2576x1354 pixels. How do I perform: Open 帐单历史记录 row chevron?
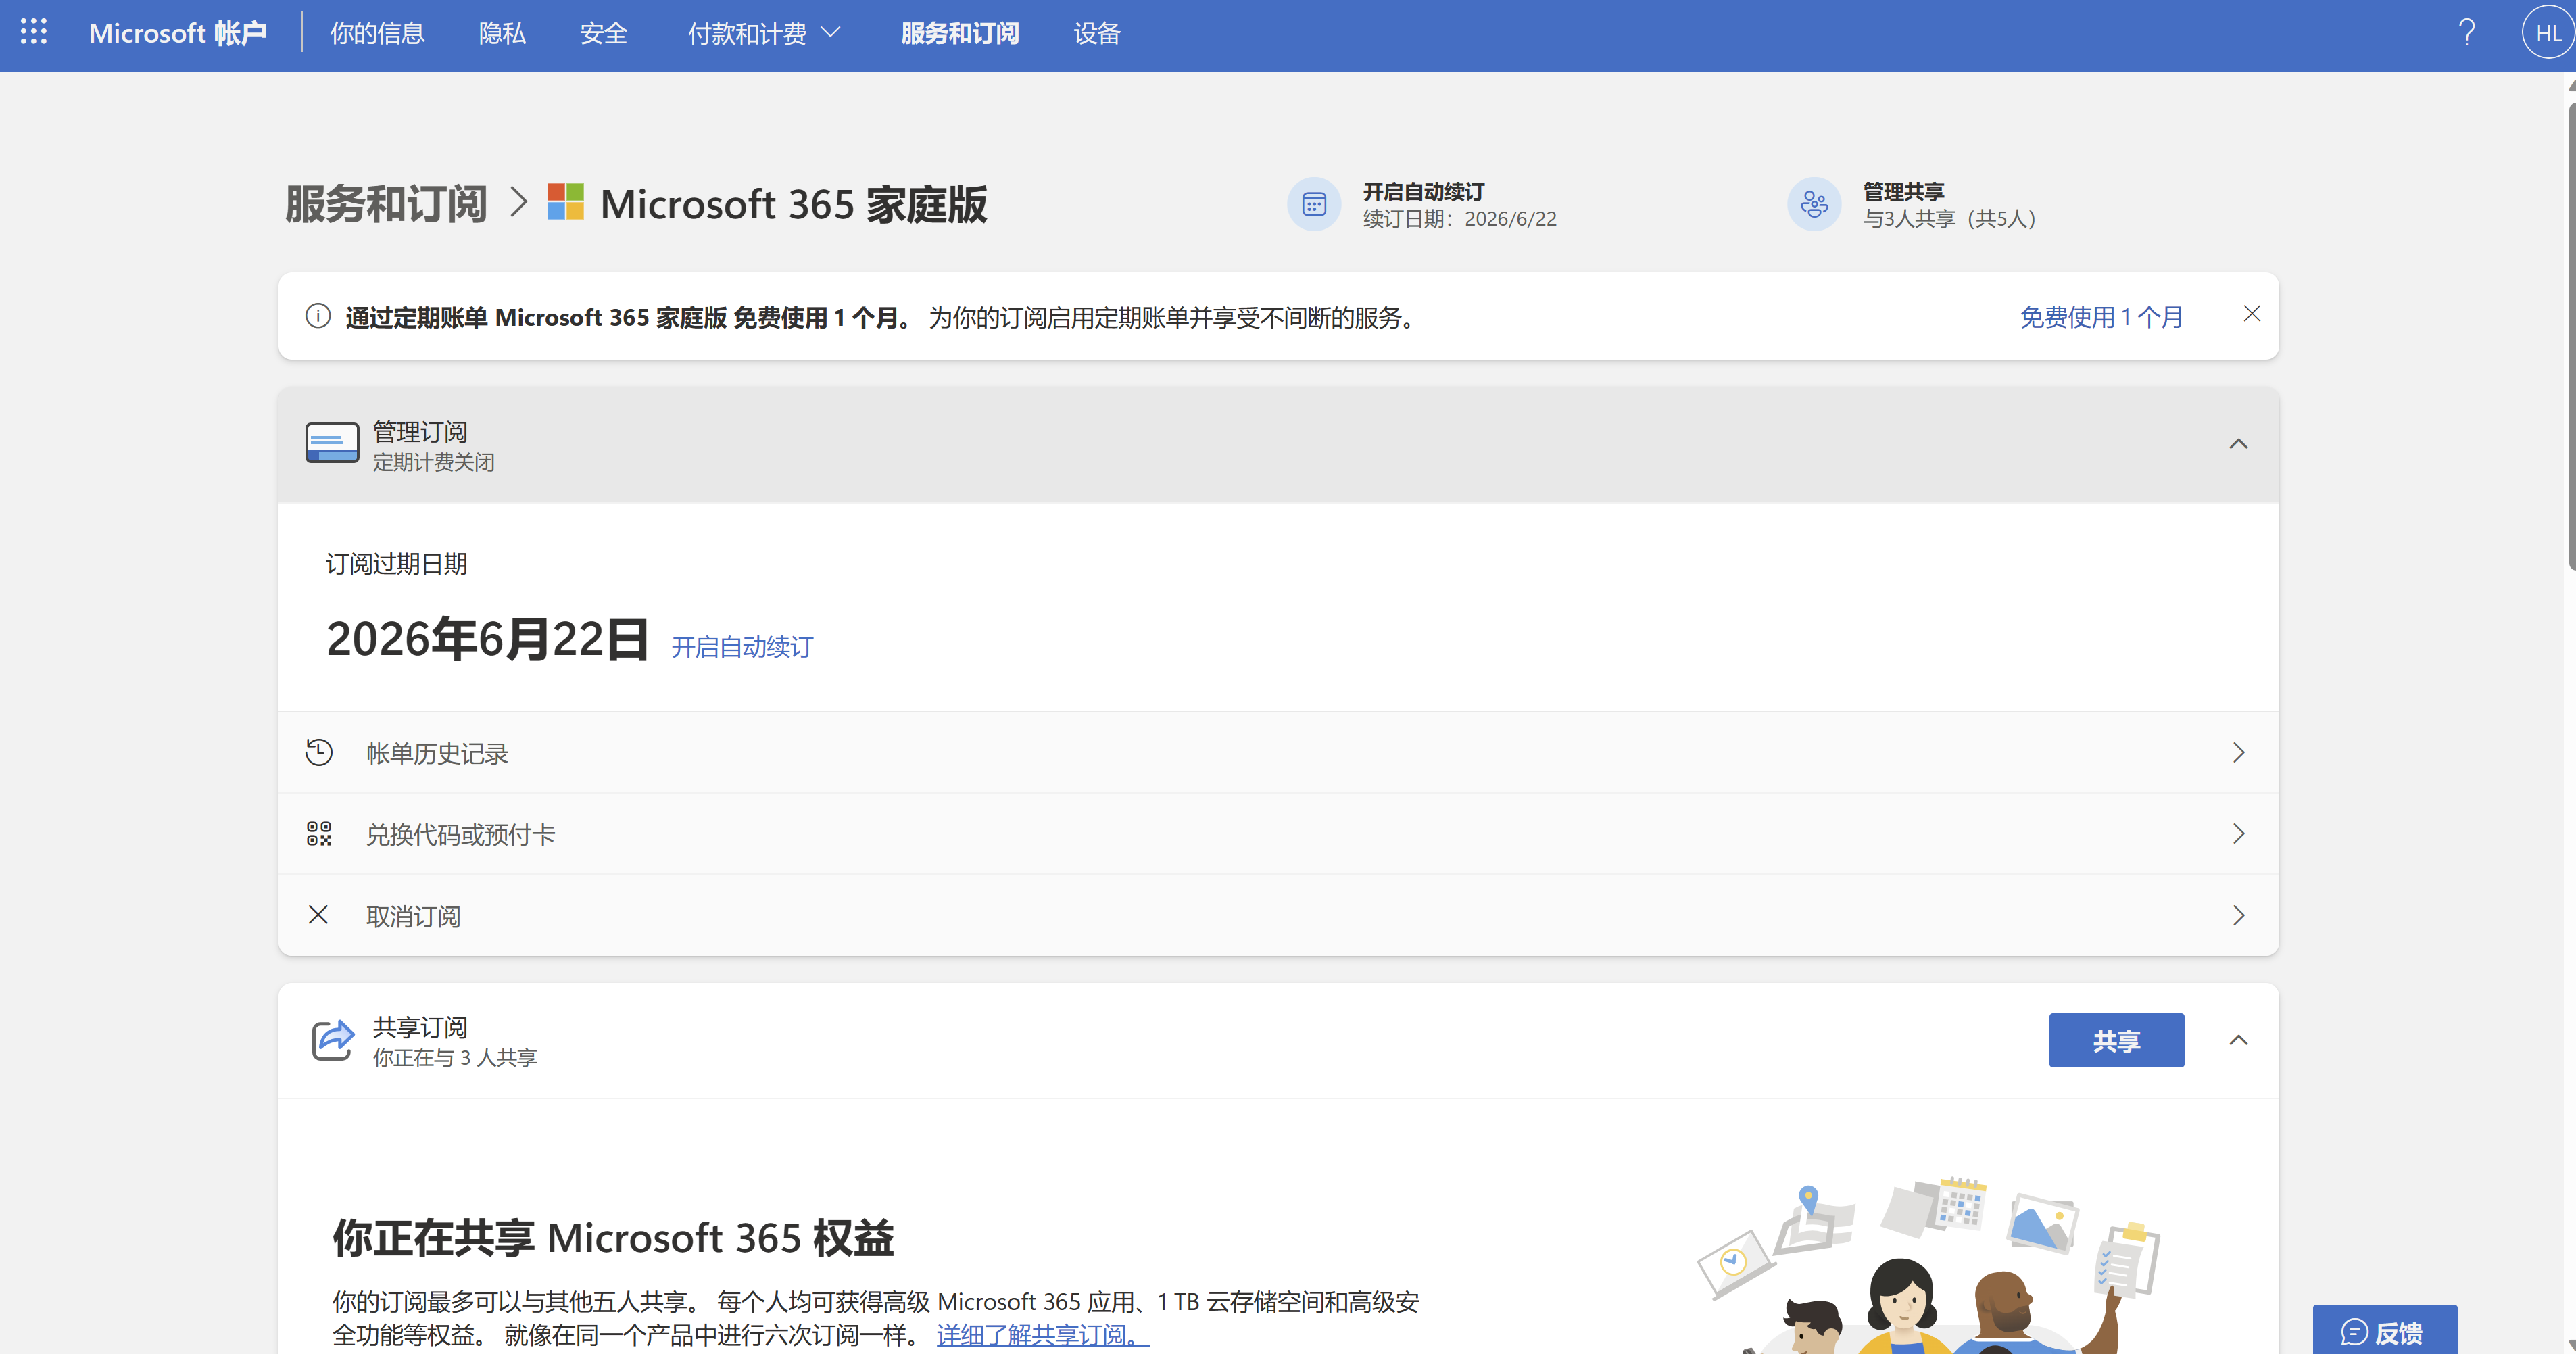tap(2238, 752)
